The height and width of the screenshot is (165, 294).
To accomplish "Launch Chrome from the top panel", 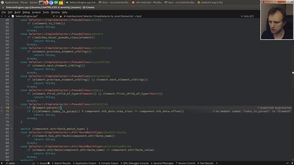I will point(51,2).
